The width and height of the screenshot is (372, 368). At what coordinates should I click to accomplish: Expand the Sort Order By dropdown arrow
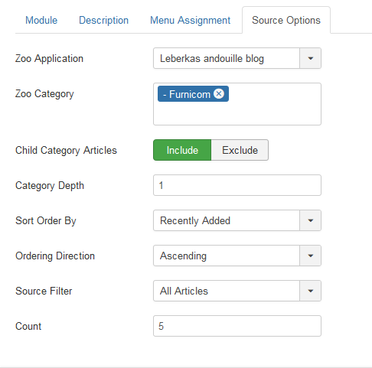(x=310, y=220)
